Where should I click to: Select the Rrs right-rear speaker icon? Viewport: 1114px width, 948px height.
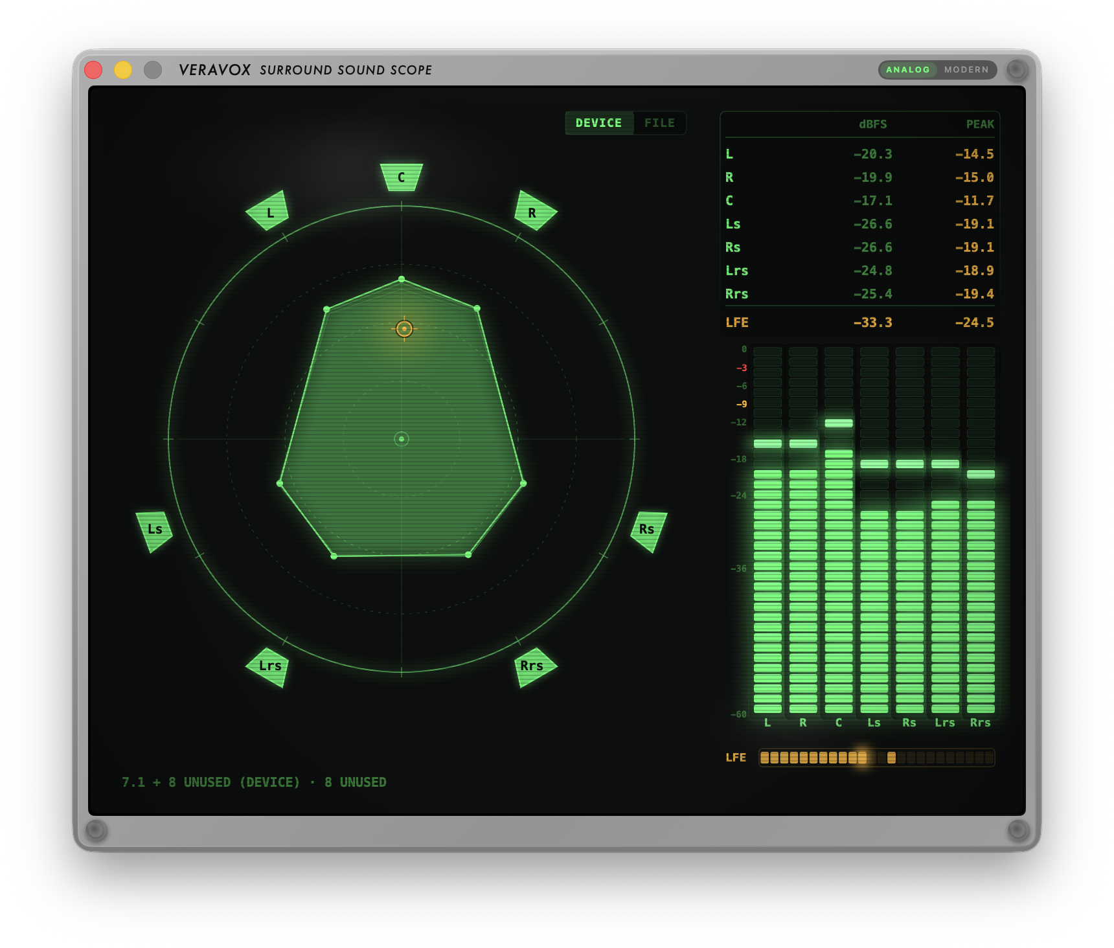tap(535, 667)
